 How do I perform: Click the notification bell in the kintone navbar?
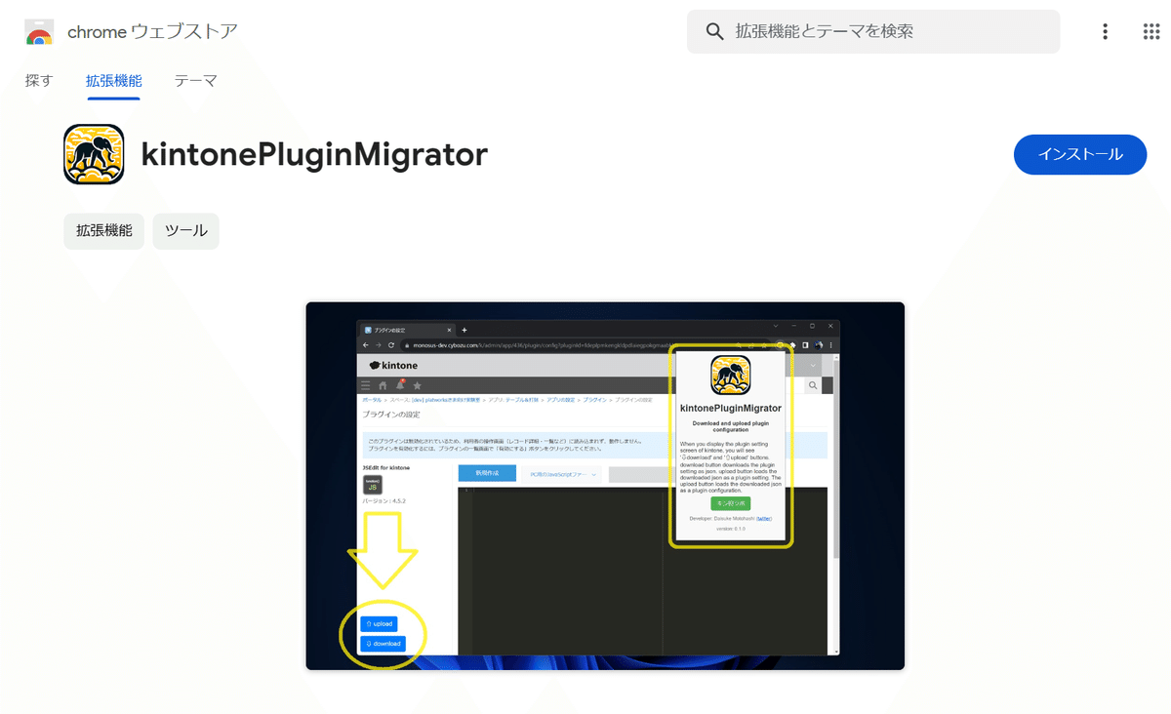pyautogui.click(x=399, y=384)
